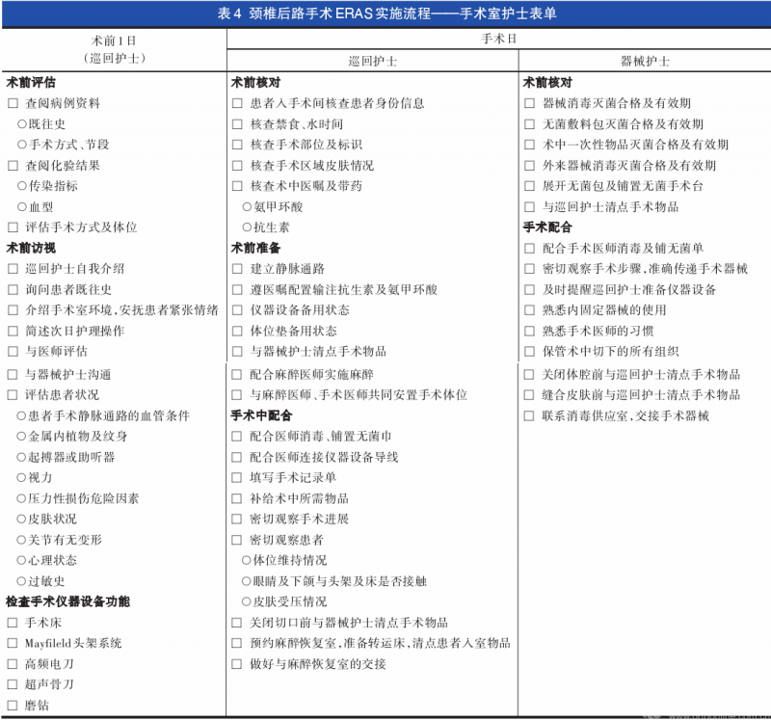The width and height of the screenshot is (771, 720).
Task: Select the 心理状态 radio circle
Action: pos(21,561)
